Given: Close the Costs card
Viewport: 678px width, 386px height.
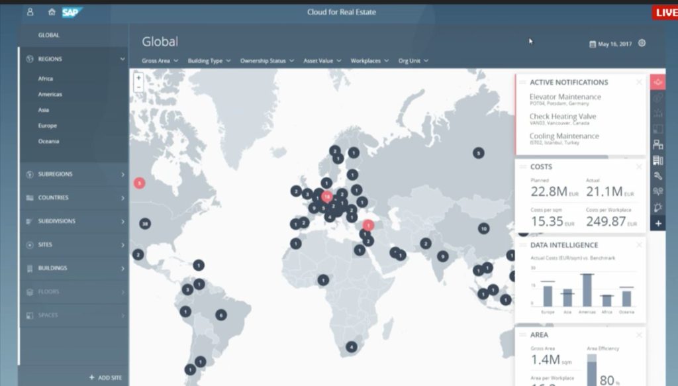Looking at the screenshot, I should pos(639,167).
